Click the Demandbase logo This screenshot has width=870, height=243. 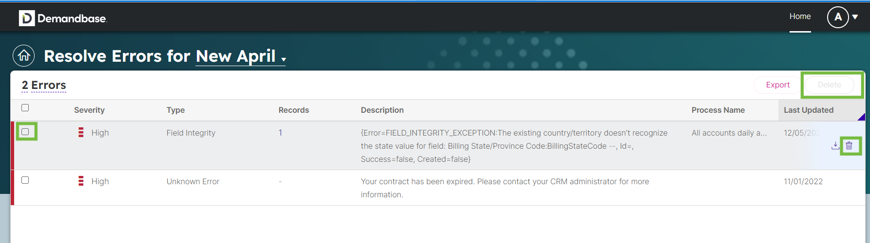point(63,18)
